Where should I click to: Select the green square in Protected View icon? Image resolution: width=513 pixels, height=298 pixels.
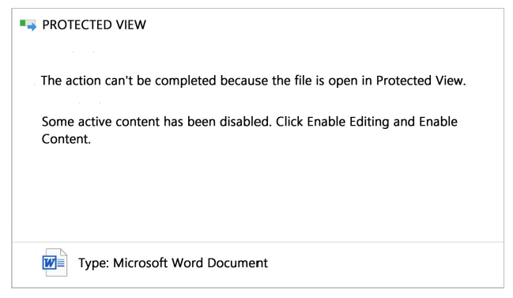pyautogui.click(x=23, y=23)
